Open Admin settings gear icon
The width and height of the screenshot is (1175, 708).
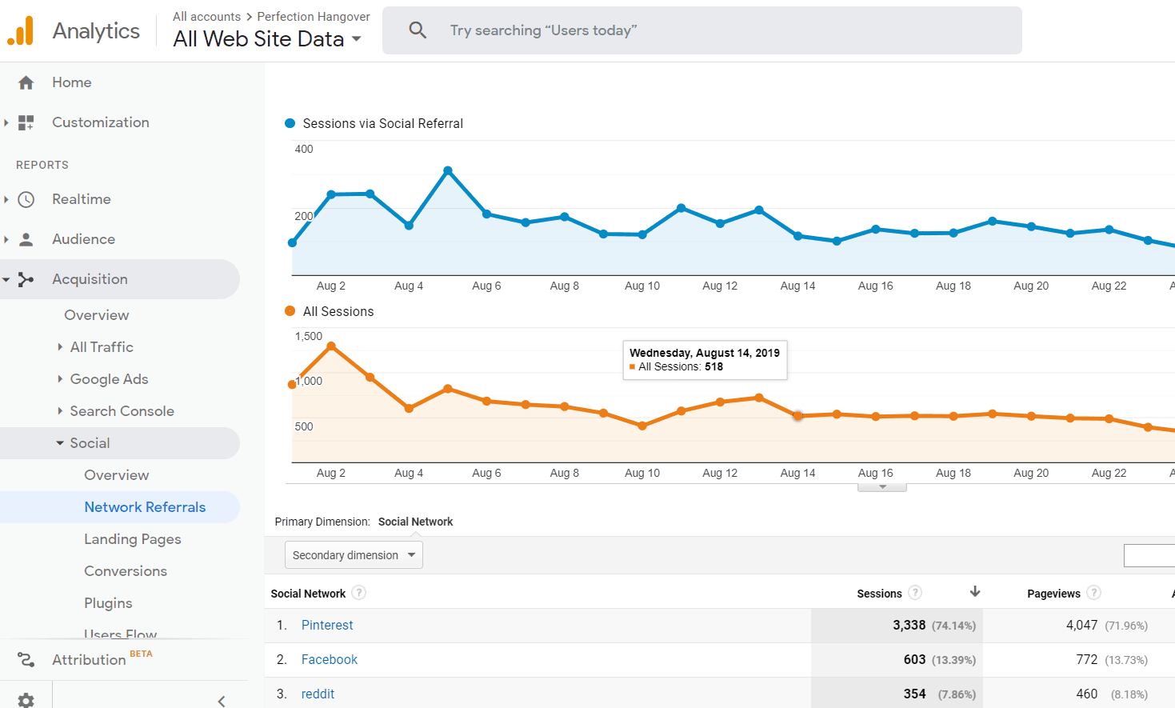tap(26, 701)
